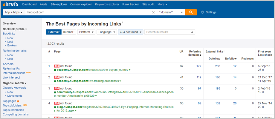Viewport: 275px width, 119px height.
Task: Open Broken backlinks in the sidebar
Action: click(12, 45)
